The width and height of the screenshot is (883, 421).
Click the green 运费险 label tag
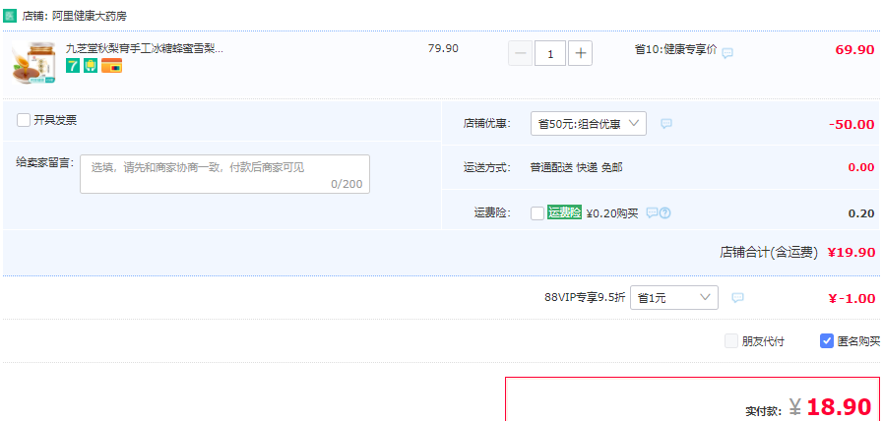(x=564, y=212)
